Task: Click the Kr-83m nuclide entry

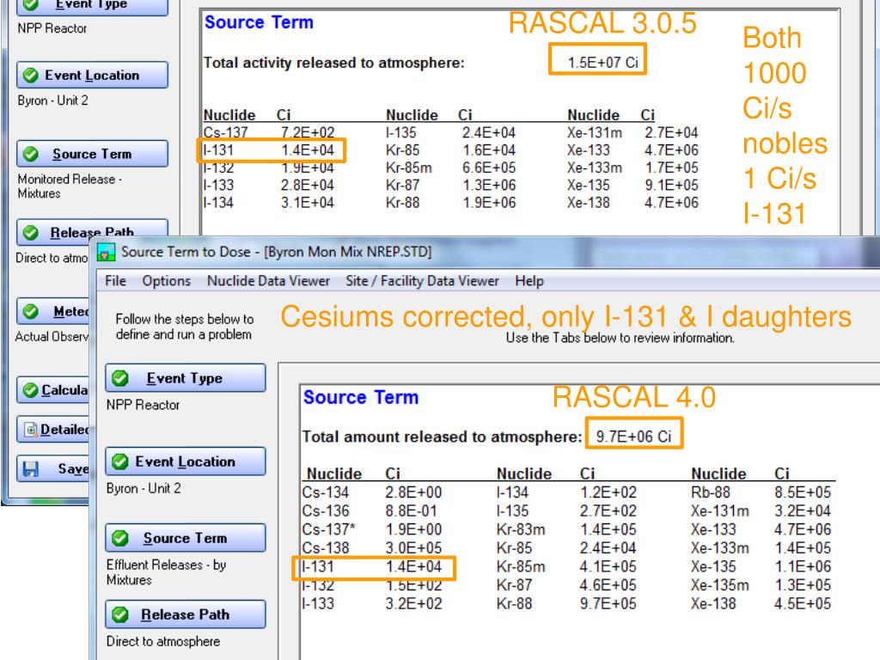Action: [521, 529]
